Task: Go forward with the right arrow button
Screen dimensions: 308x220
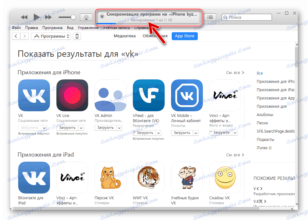Action: [x=24, y=36]
